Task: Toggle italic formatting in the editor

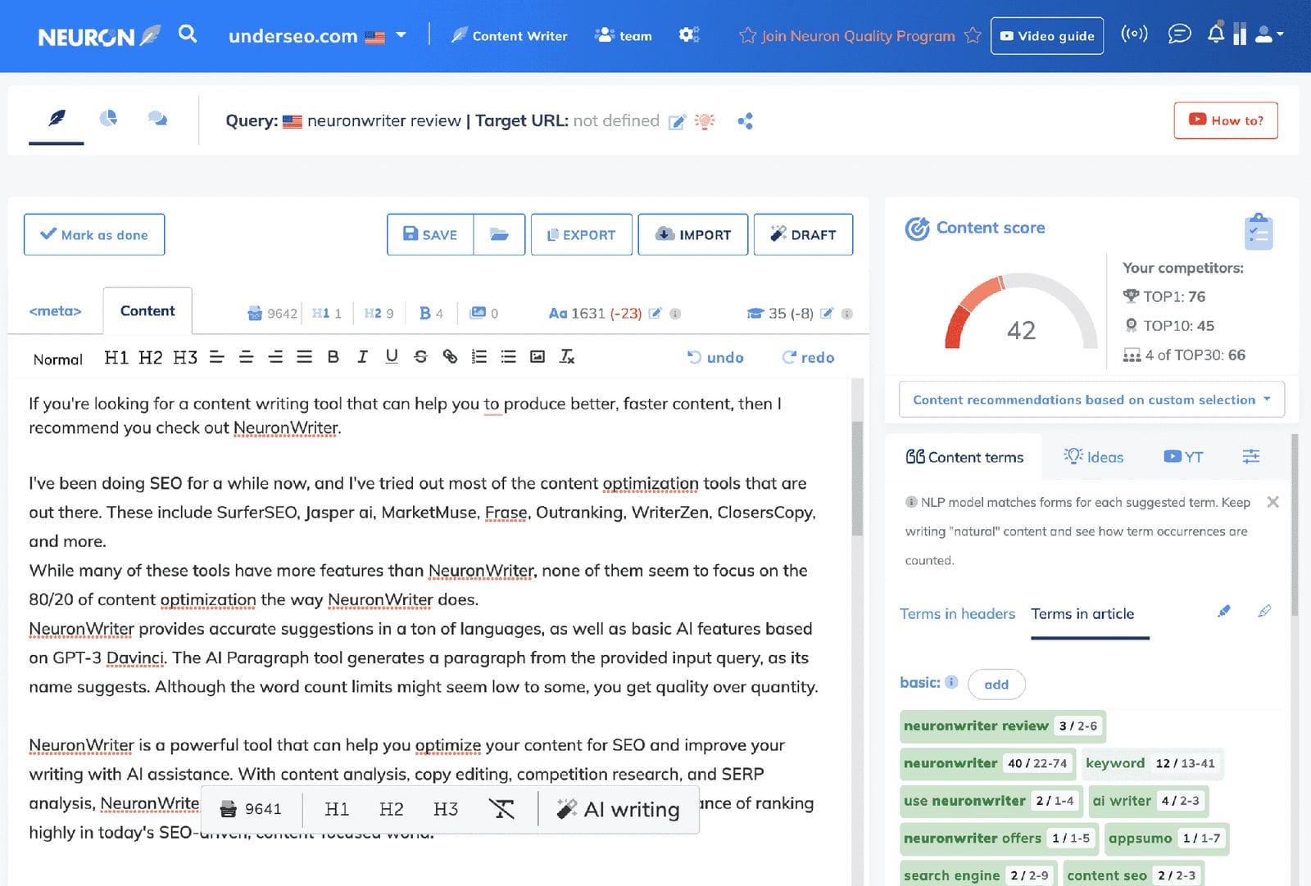Action: click(362, 357)
